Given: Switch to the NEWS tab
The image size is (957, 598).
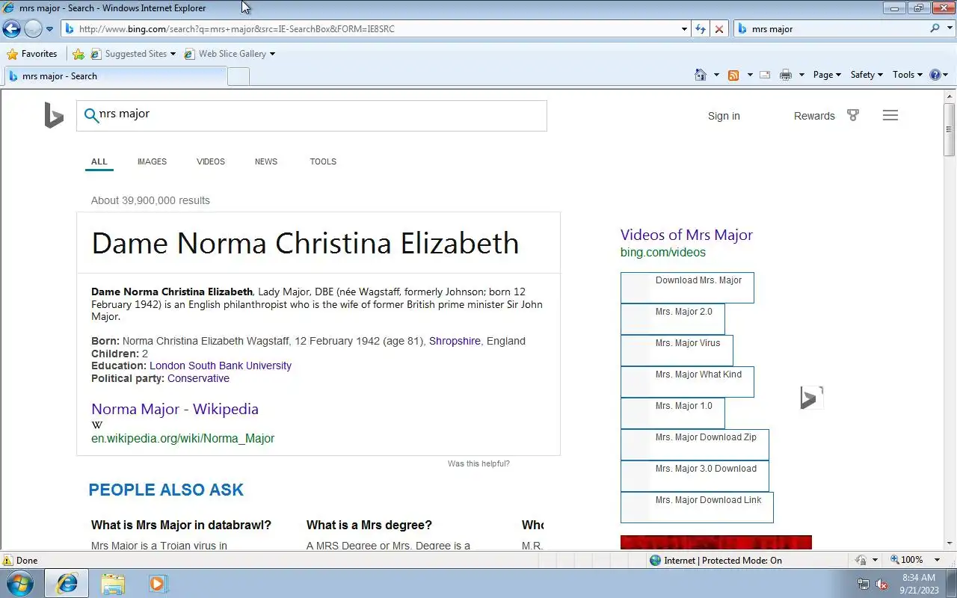Looking at the screenshot, I should click(x=266, y=161).
